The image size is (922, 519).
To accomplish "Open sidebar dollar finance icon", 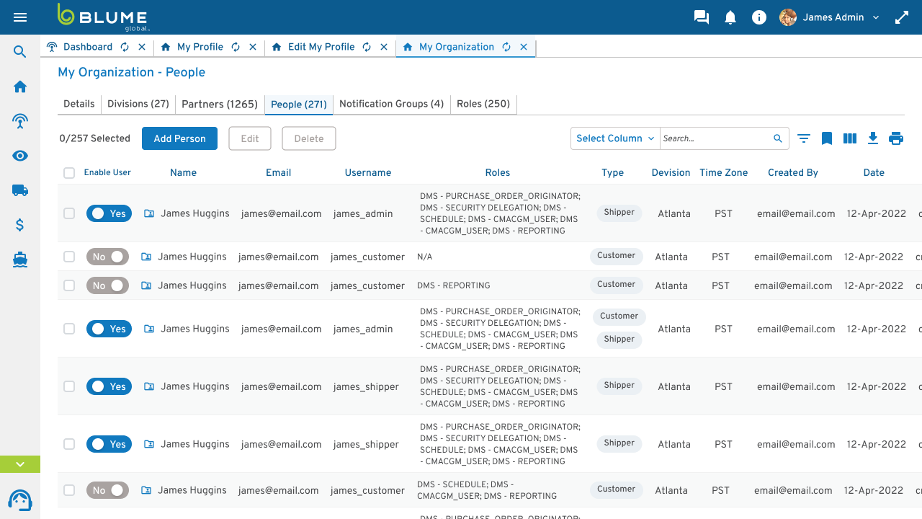I will (20, 225).
